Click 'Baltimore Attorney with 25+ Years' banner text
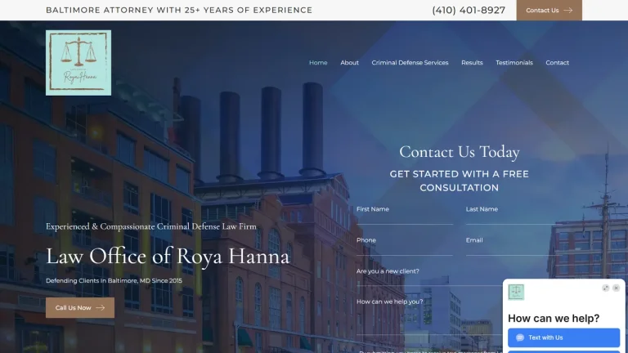This screenshot has height=353, width=628. [x=179, y=10]
